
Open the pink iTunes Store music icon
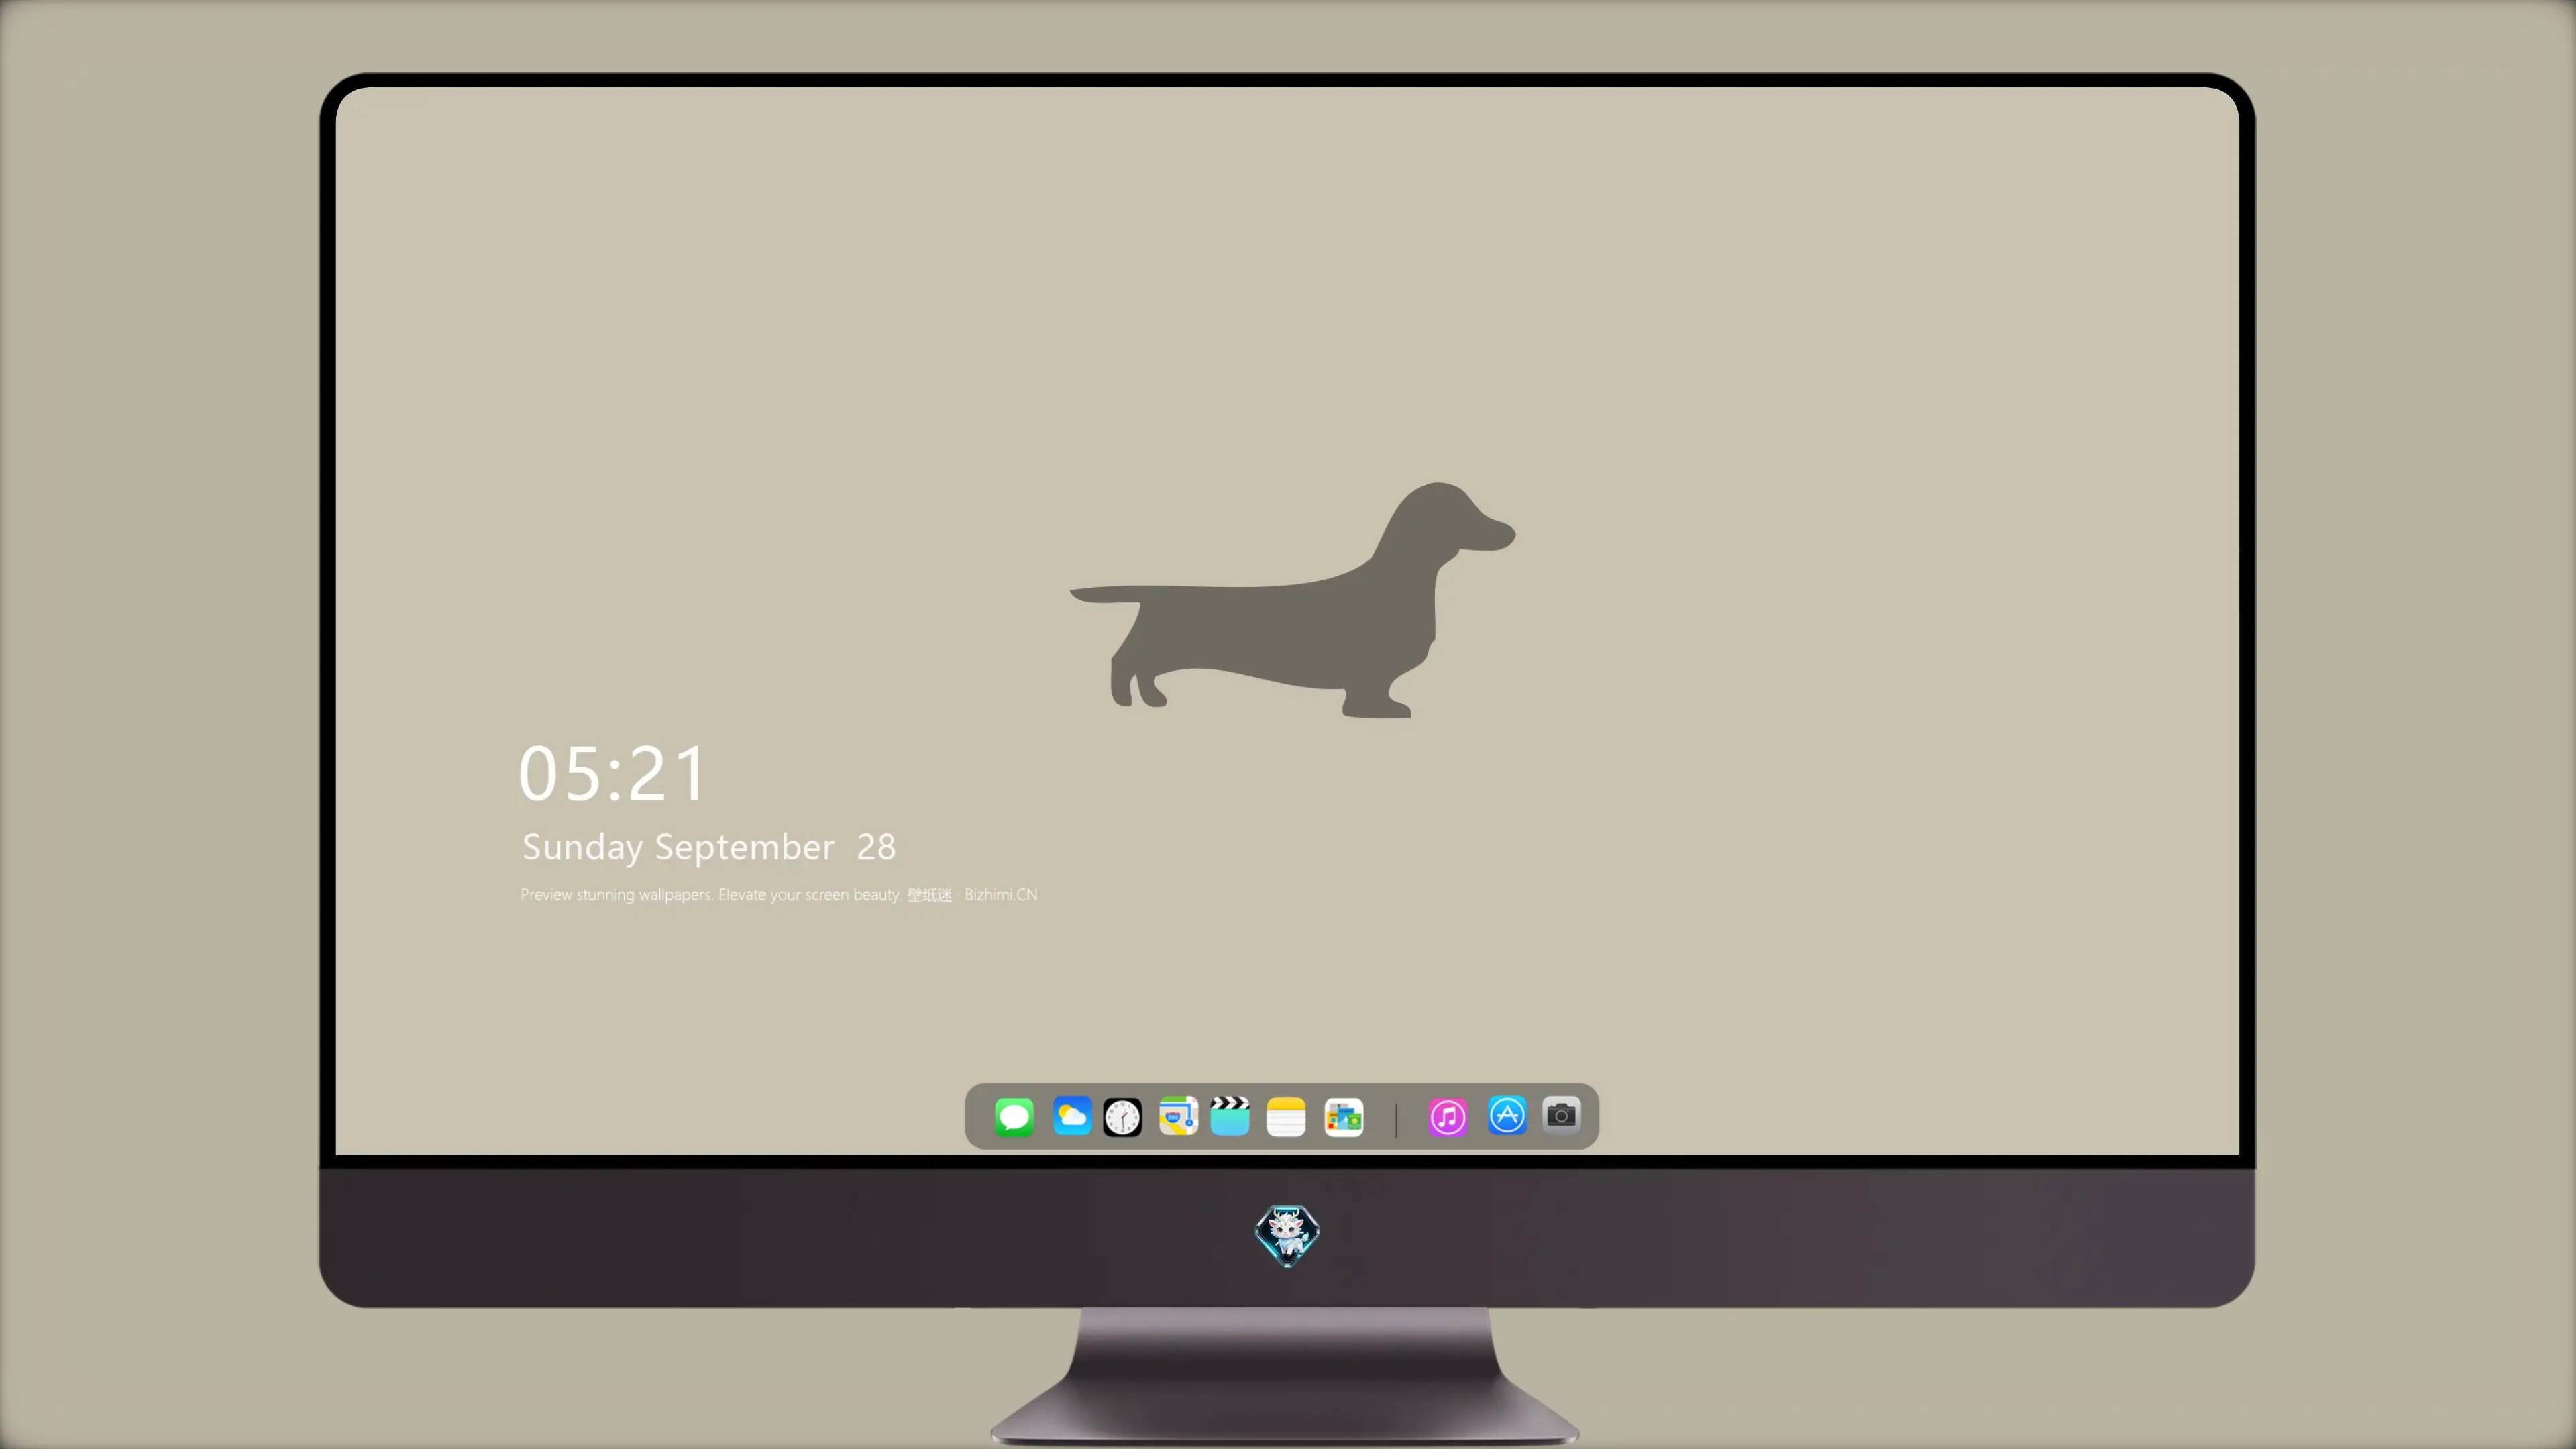point(1448,1117)
